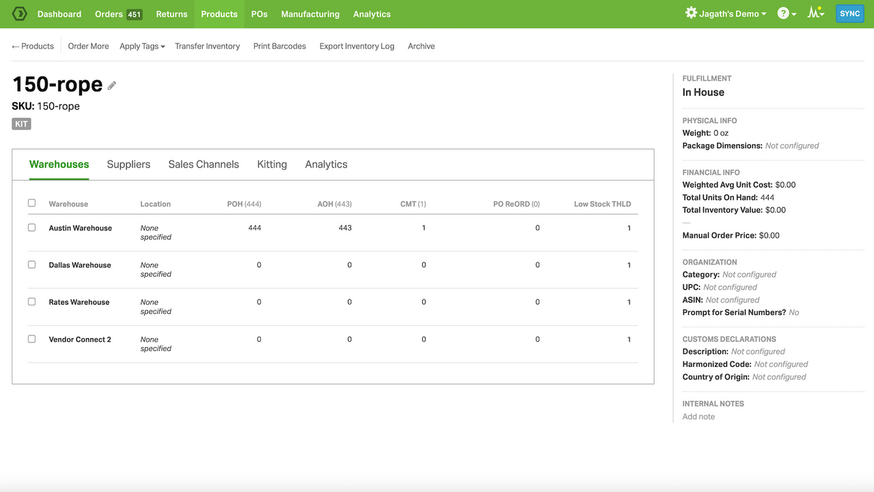Switch to the Sales Channels tab
The image size is (874, 492).
[x=203, y=165]
